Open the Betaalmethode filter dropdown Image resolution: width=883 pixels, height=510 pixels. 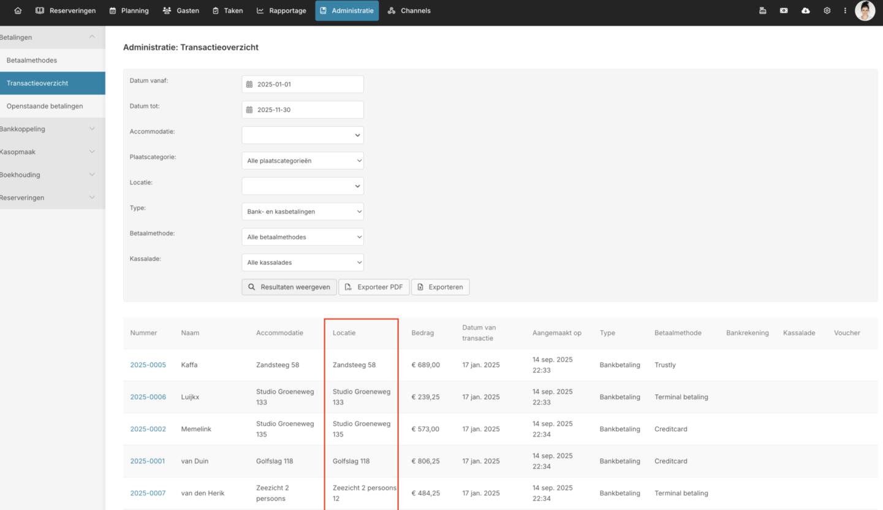pyautogui.click(x=303, y=237)
